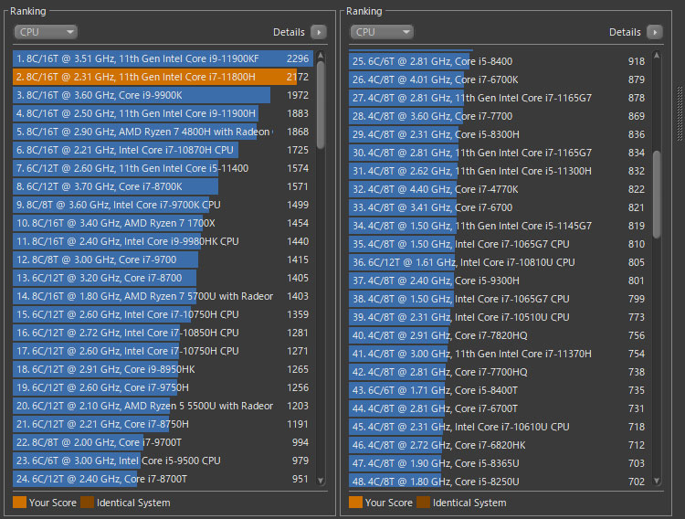Click the right panel scrollbar up arrow
The width and height of the screenshot is (685, 519).
click(656, 56)
